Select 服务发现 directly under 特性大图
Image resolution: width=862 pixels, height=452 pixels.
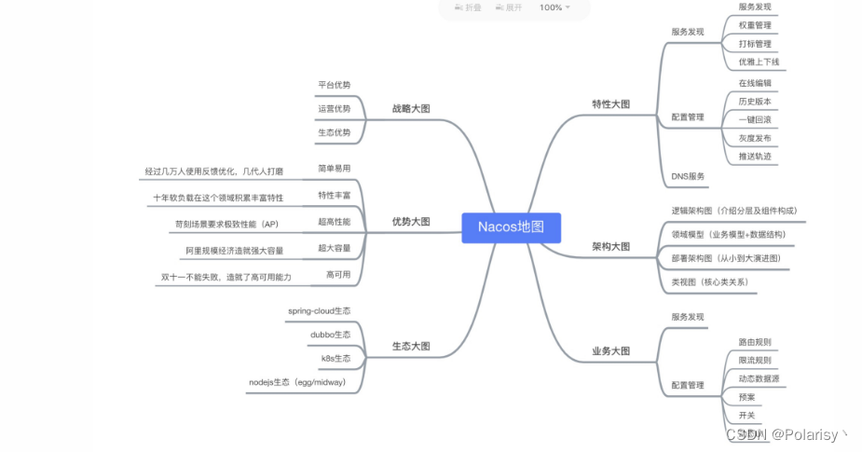(688, 32)
